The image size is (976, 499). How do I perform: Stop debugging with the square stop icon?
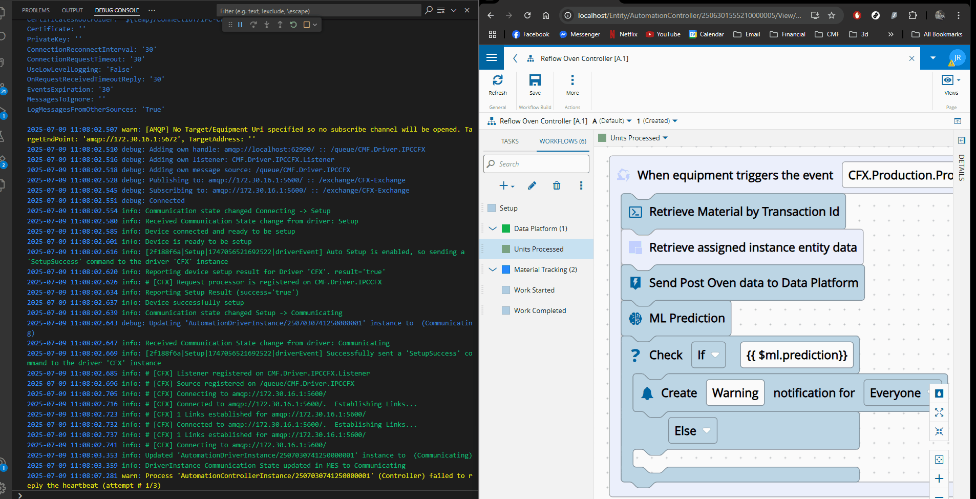(x=307, y=25)
